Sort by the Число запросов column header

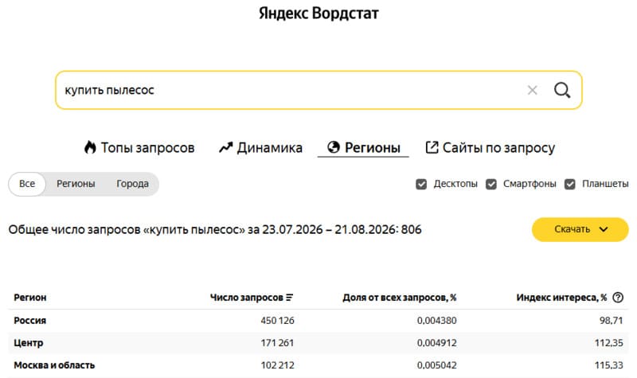tap(246, 298)
